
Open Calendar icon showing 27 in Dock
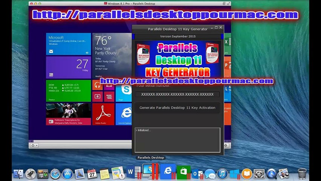(x=92, y=174)
